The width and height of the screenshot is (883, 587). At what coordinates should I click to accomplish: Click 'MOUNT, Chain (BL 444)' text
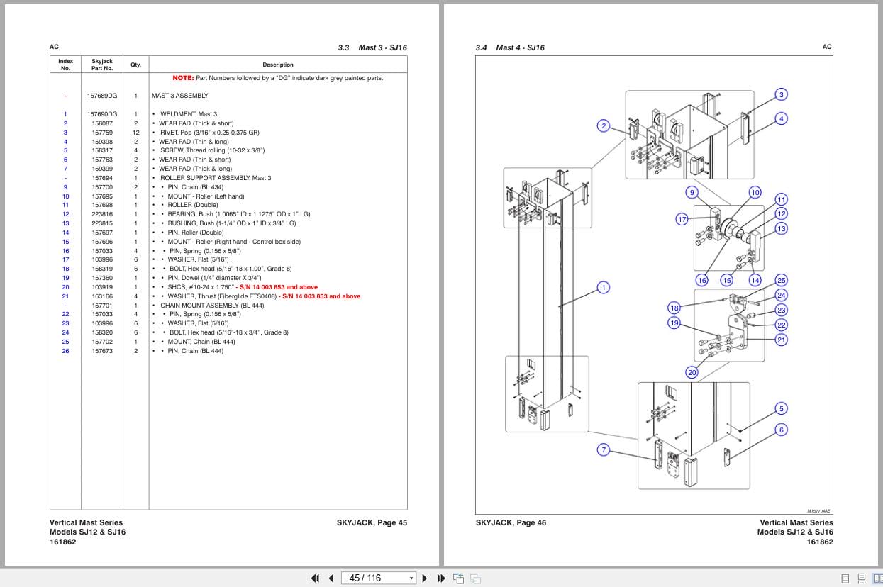click(x=200, y=342)
